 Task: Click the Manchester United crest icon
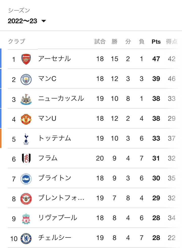[x=26, y=119]
